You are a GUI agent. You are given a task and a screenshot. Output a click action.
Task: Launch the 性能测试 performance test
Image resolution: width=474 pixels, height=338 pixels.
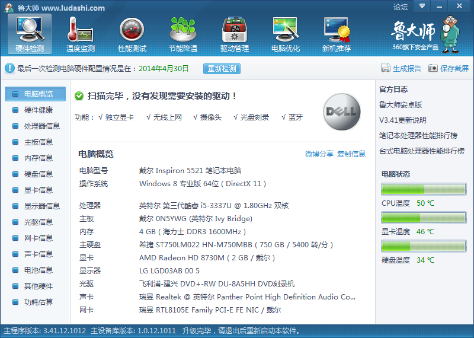[x=132, y=34]
